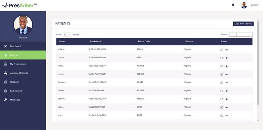Open the notifications bell icon

pyautogui.click(x=233, y=5)
